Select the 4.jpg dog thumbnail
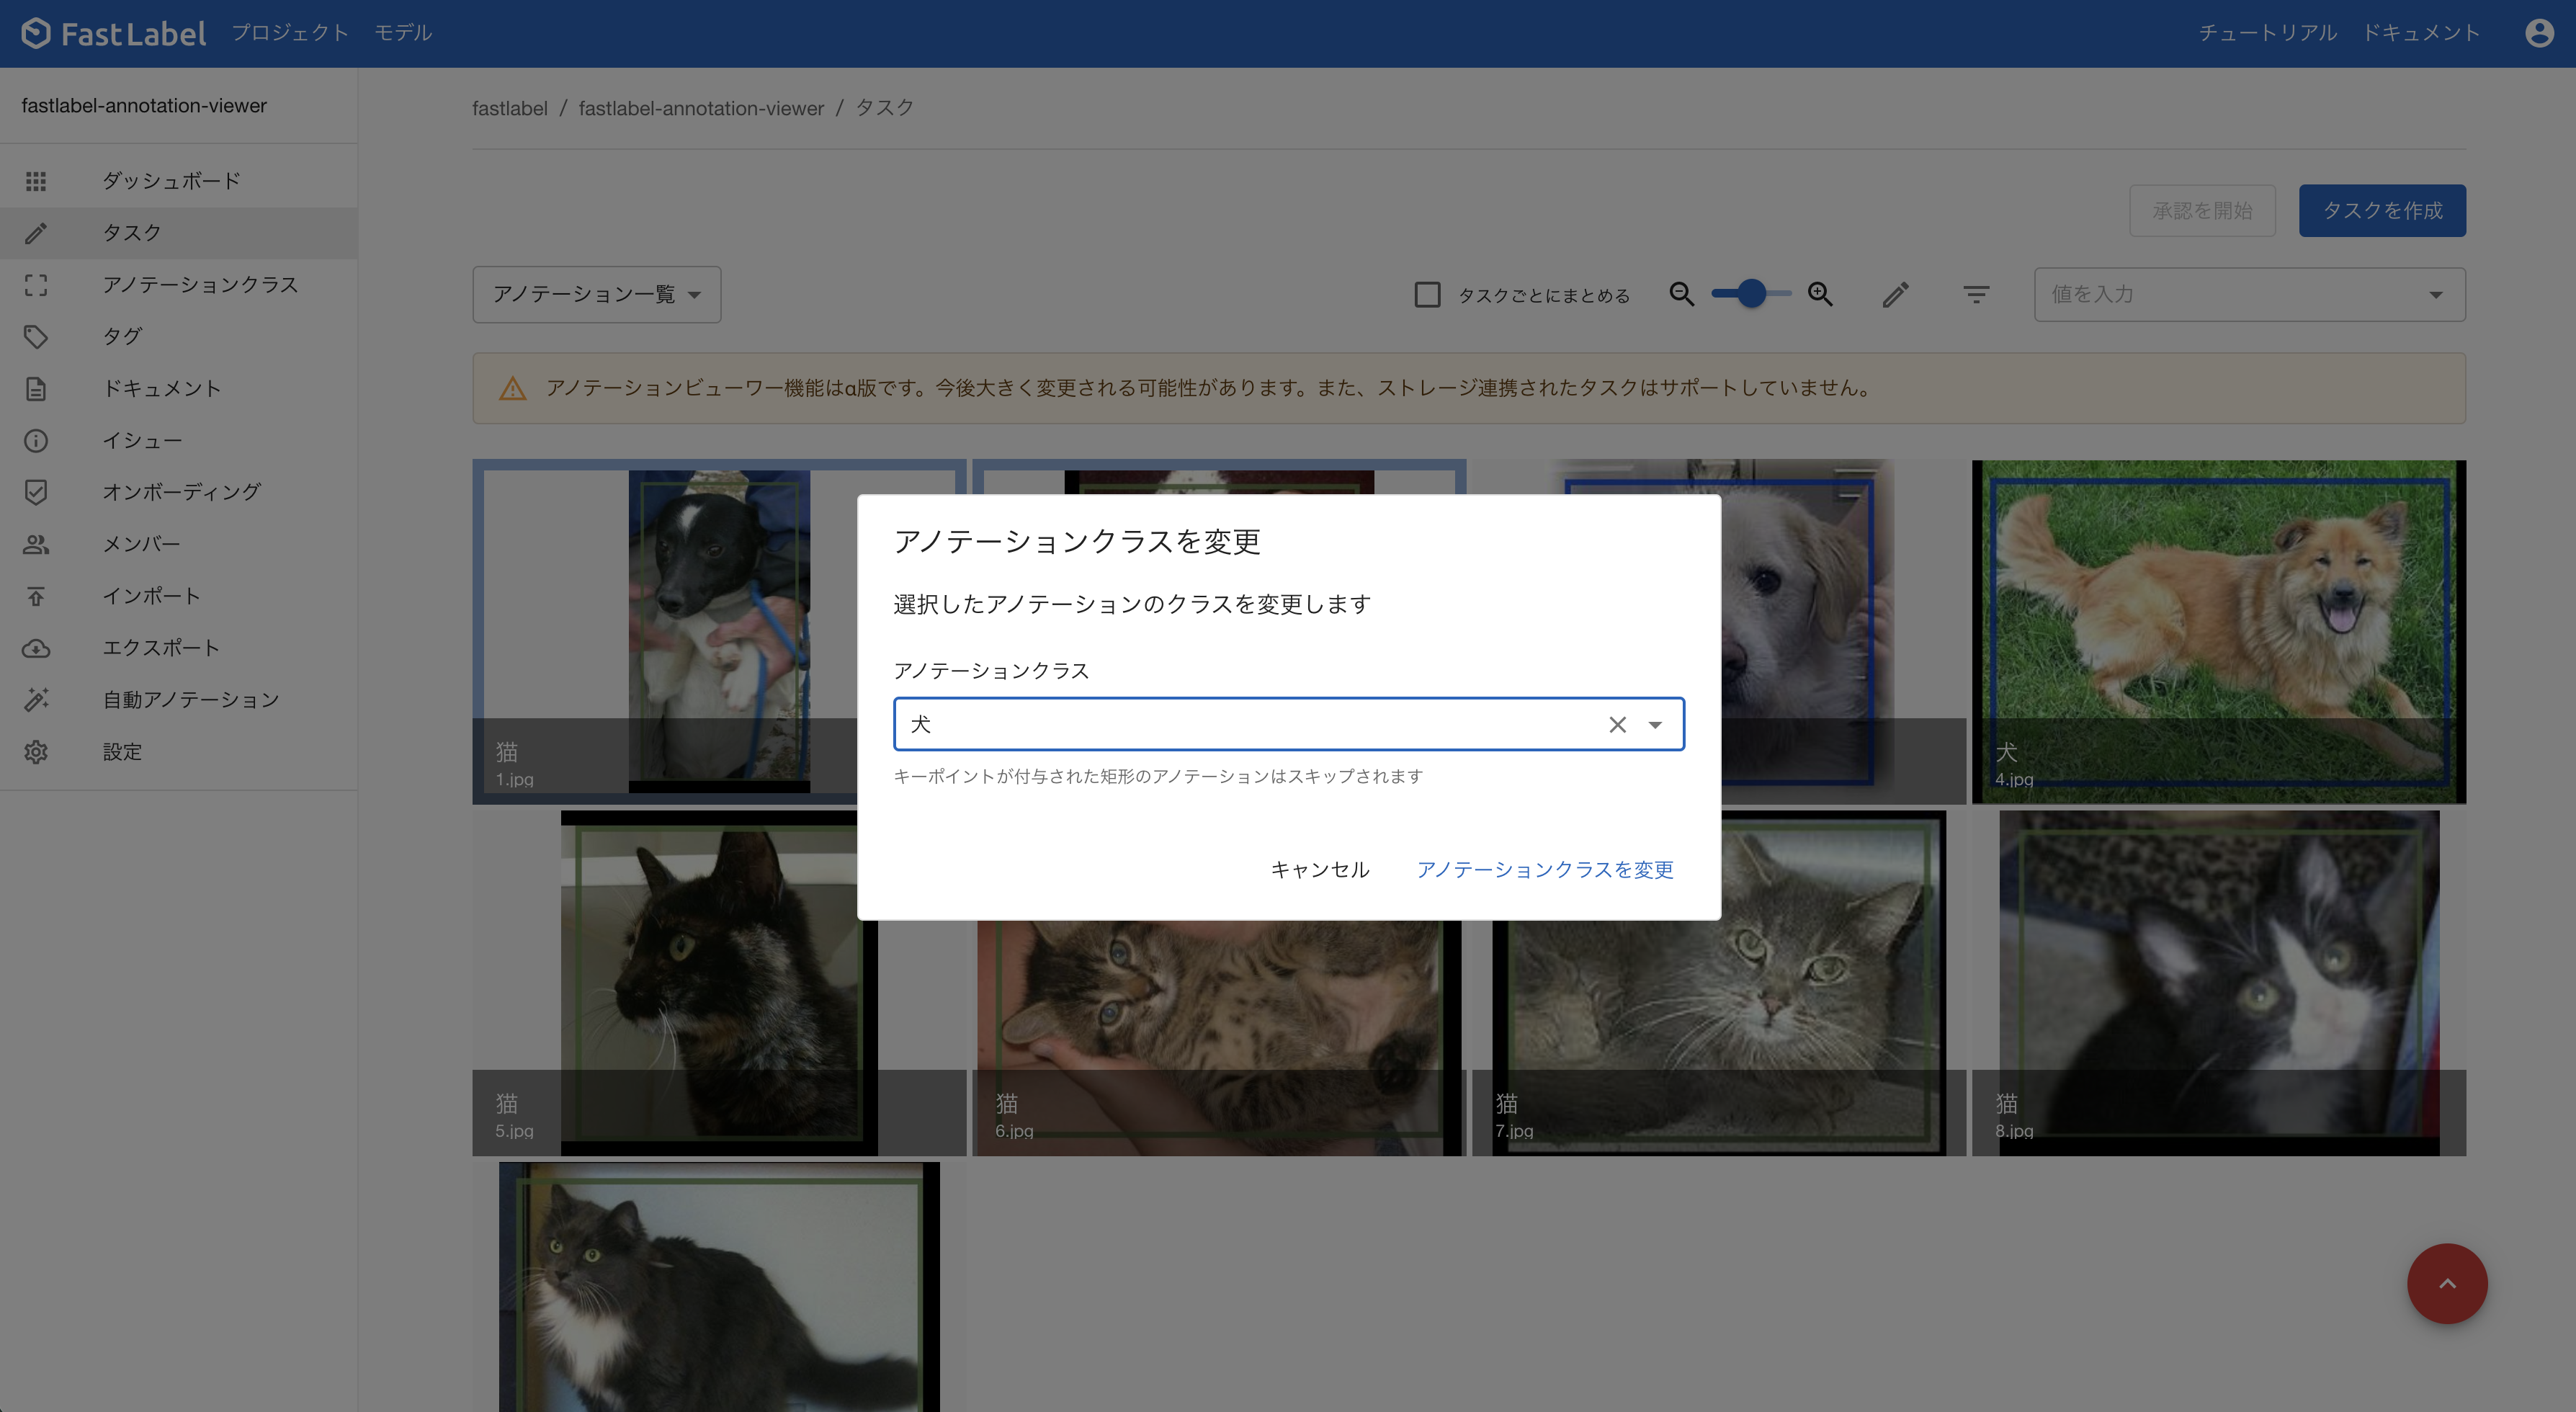This screenshot has height=1412, width=2576. pyautogui.click(x=2218, y=630)
